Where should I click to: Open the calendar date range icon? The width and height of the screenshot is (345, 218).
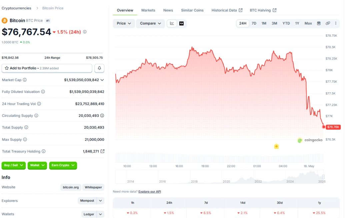(x=319, y=23)
